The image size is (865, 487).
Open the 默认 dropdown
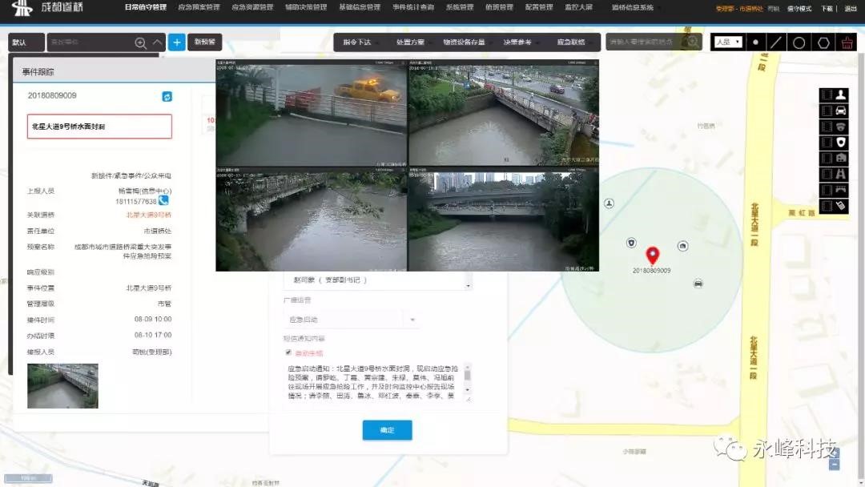pyautogui.click(x=26, y=42)
